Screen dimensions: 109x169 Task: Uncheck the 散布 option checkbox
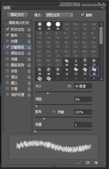(x=7, y=35)
